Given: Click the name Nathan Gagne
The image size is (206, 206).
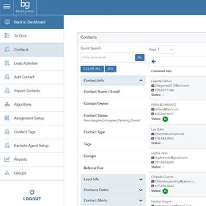Looking at the screenshot, I should point(161,201).
